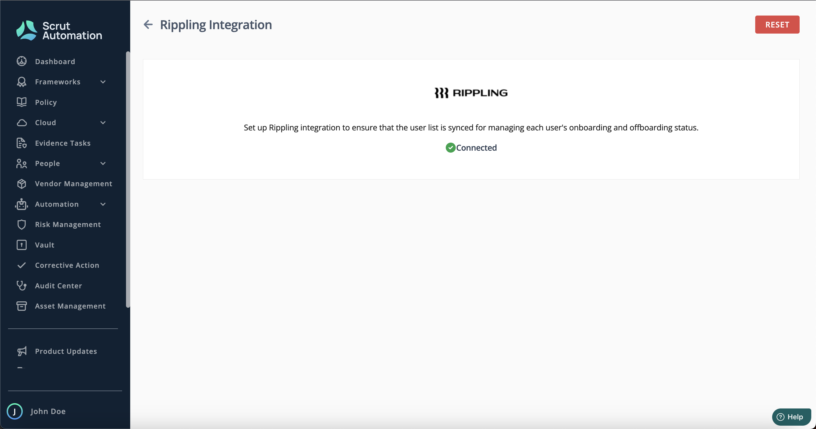Click the Frameworks sidebar label
The image size is (816, 429).
point(58,82)
